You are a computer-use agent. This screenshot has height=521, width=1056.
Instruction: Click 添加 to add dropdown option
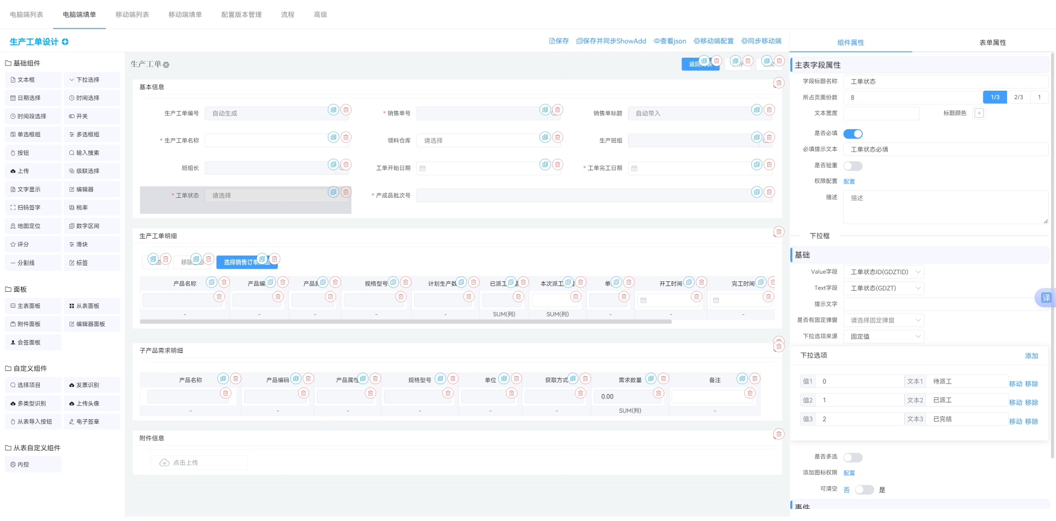[1031, 356]
